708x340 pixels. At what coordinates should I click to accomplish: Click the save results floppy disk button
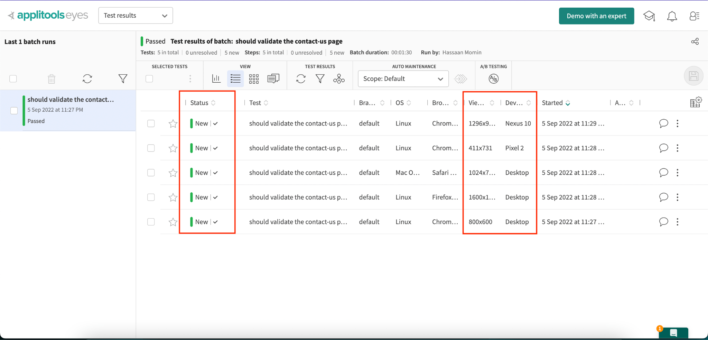click(x=693, y=76)
